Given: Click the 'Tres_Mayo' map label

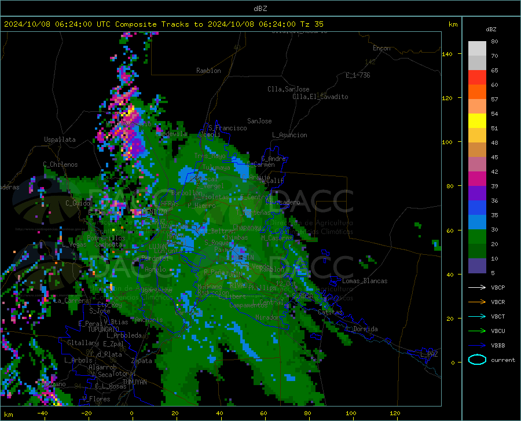Looking at the screenshot, I should click(210, 156).
